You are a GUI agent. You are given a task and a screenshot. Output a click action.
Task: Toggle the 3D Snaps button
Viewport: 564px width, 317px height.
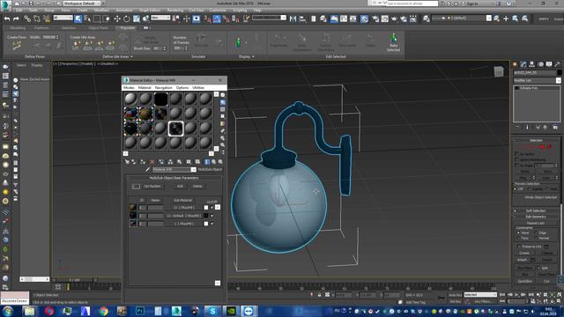(208, 18)
